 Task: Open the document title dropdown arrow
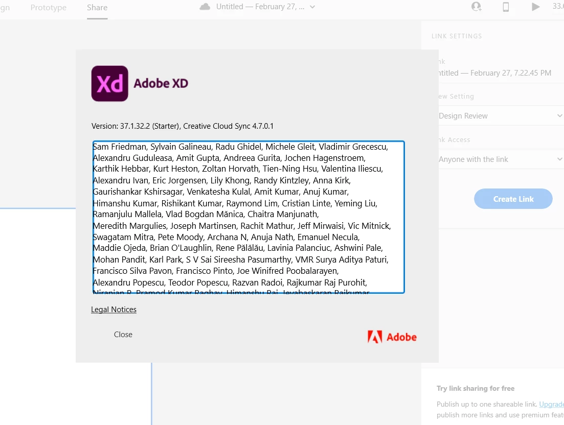tap(312, 7)
